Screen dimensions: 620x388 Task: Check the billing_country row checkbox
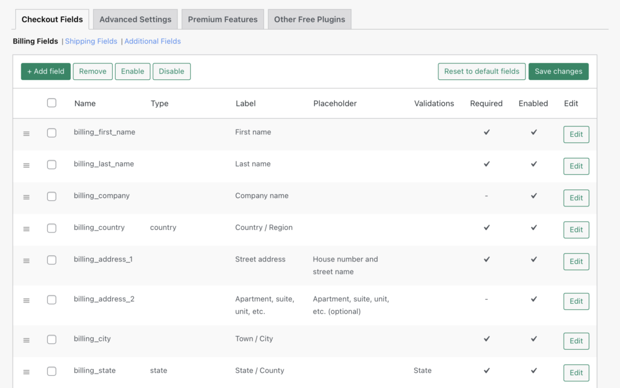tap(51, 228)
